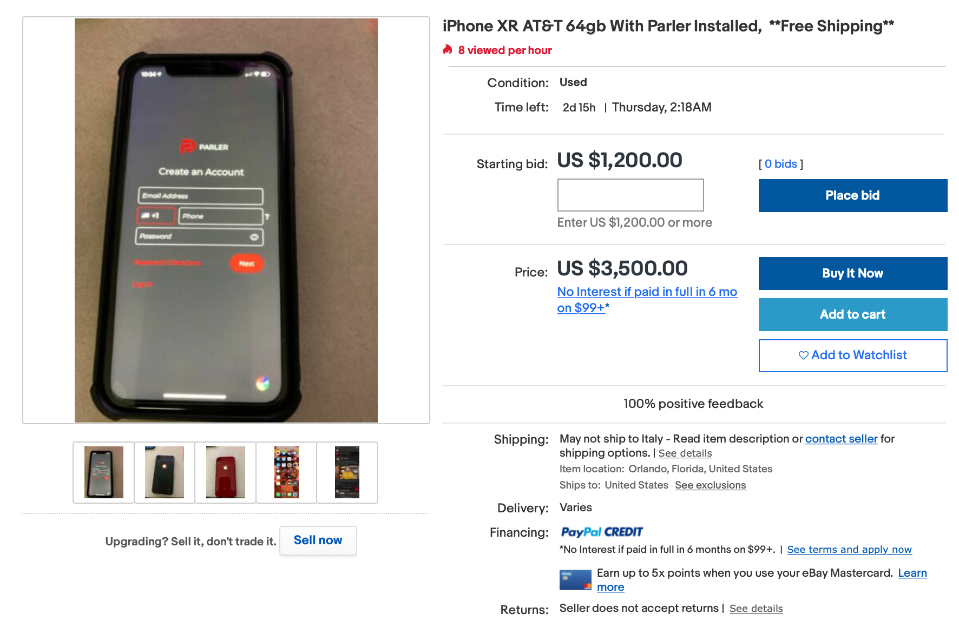Viewport: 959px width, 633px height.
Task: Open the No Interest financing offer link
Action: pyautogui.click(x=647, y=300)
